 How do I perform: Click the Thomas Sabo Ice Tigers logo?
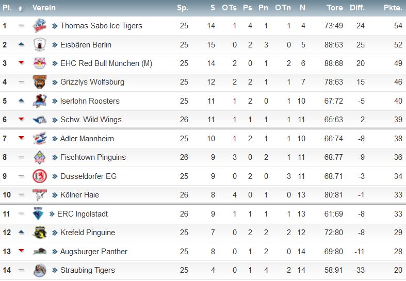[x=40, y=26]
